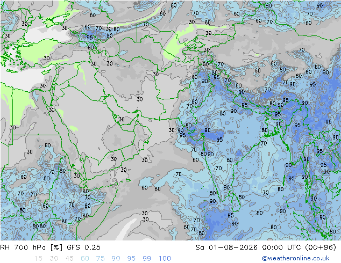The image size is (341, 263).
Task: Choose legend value 95 in color scale
Action: [x=131, y=258]
